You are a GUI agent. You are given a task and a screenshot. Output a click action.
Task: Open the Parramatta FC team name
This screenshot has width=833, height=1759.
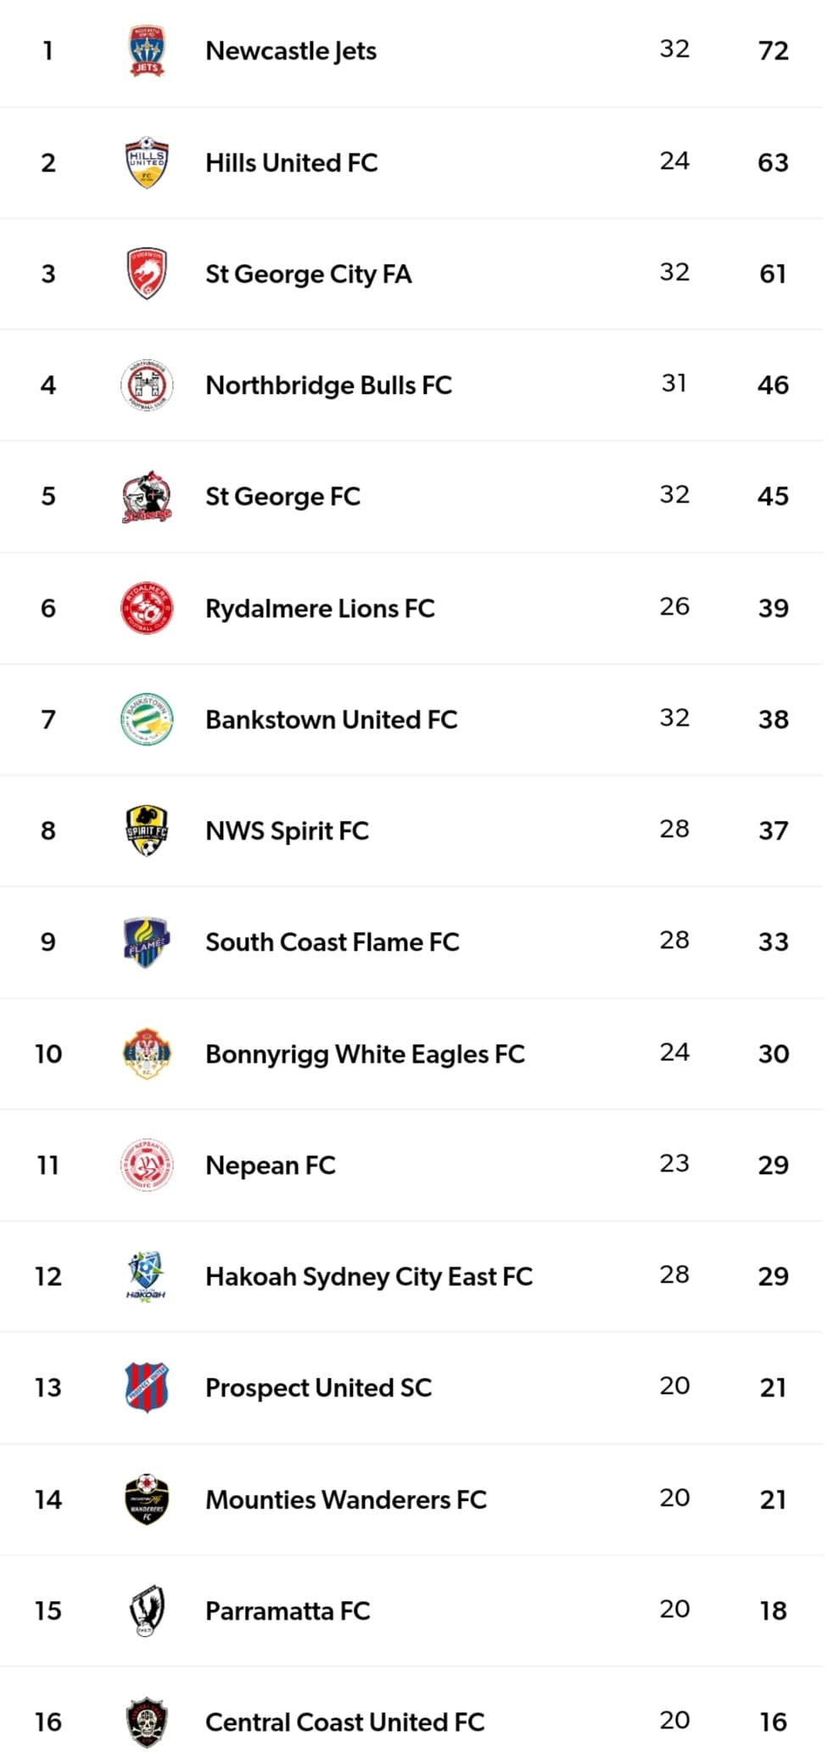(x=288, y=1611)
